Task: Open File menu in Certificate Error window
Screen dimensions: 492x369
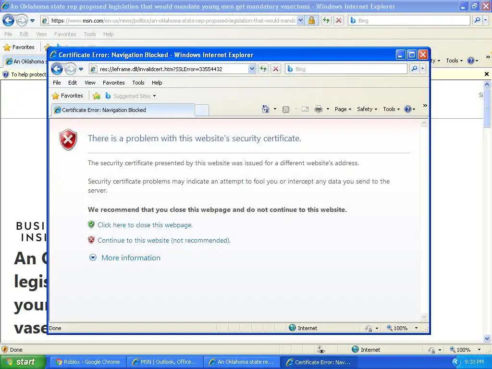Action: pos(57,83)
